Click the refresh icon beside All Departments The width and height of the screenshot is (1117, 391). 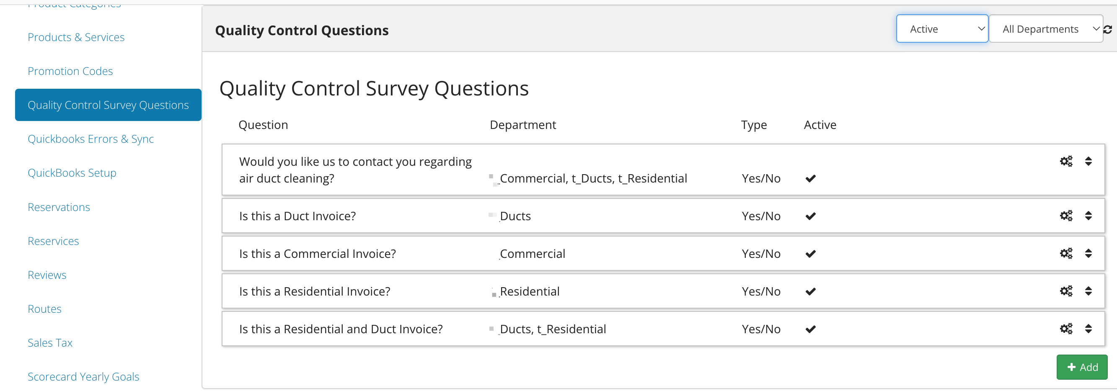click(1107, 29)
